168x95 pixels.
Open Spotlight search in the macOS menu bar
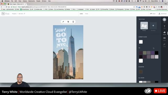160,1
